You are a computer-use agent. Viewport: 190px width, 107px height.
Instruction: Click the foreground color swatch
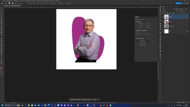(1, 69)
